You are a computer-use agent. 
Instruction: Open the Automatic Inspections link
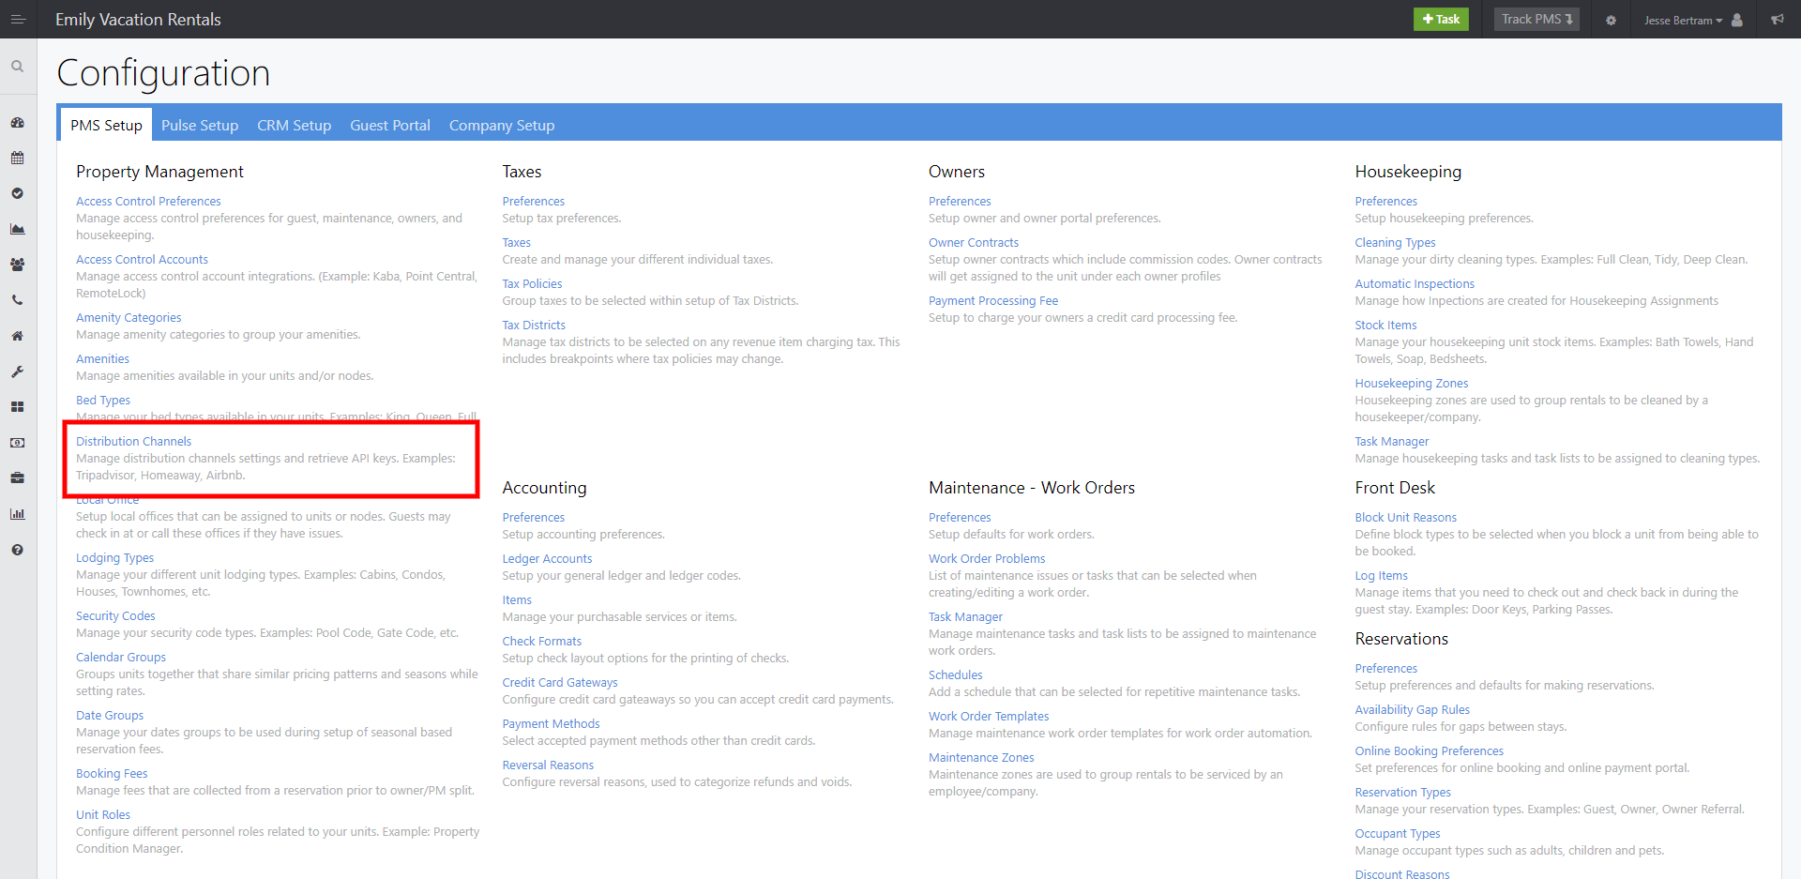[1415, 283]
